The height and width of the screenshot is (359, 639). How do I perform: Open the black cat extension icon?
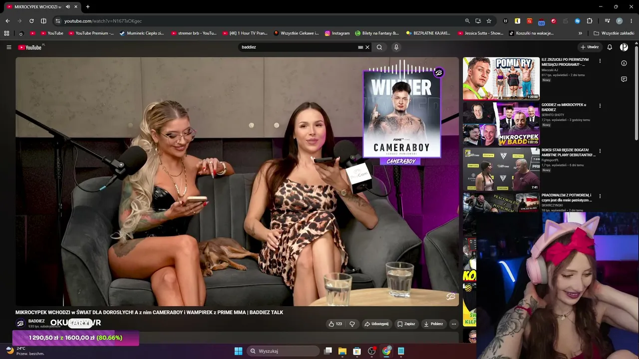click(x=505, y=21)
